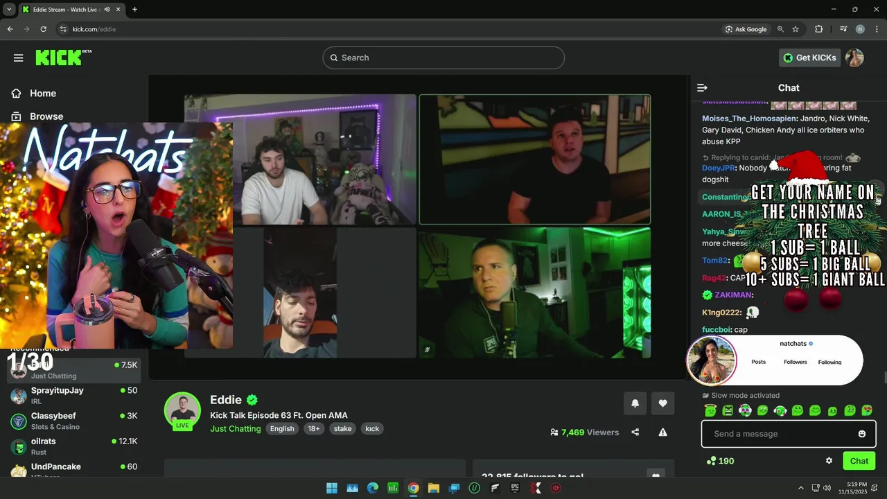Open the Just Chatting category link
This screenshot has height=499, width=887.
236,428
